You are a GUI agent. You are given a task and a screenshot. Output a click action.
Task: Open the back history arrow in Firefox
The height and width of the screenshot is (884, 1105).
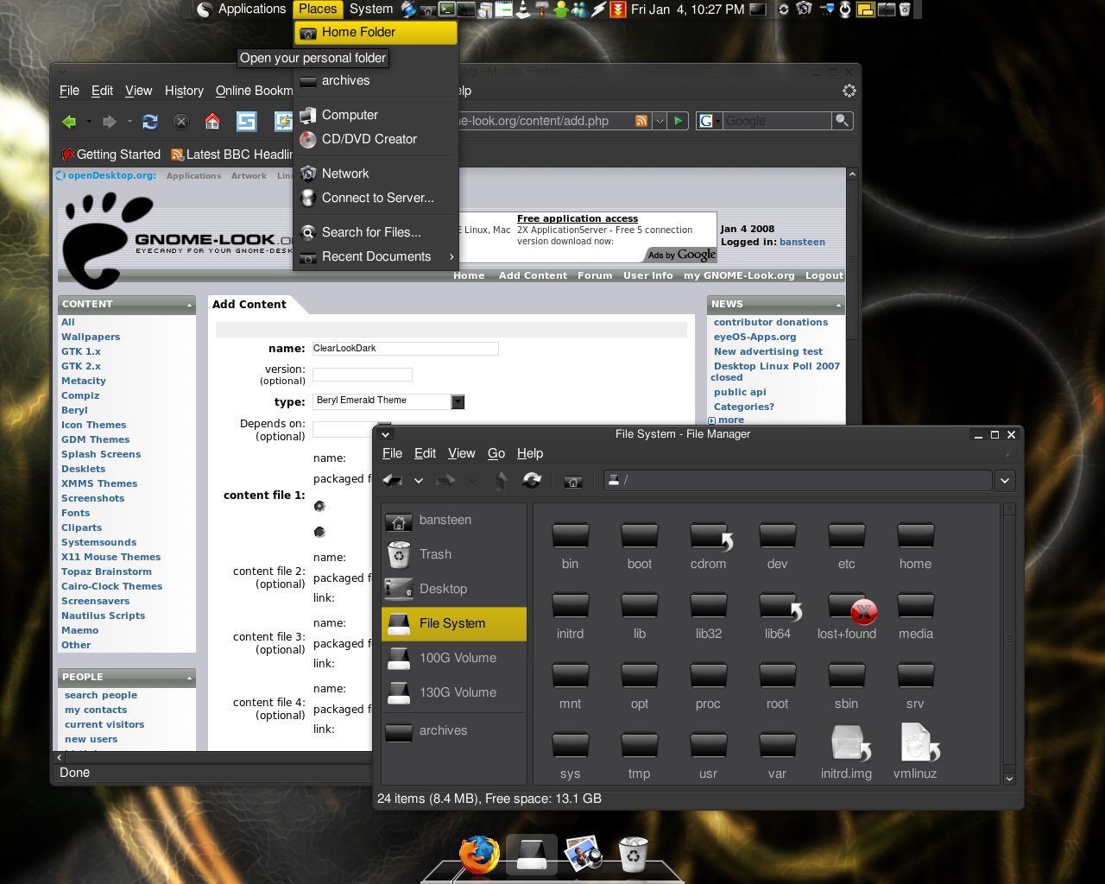pyautogui.click(x=89, y=122)
